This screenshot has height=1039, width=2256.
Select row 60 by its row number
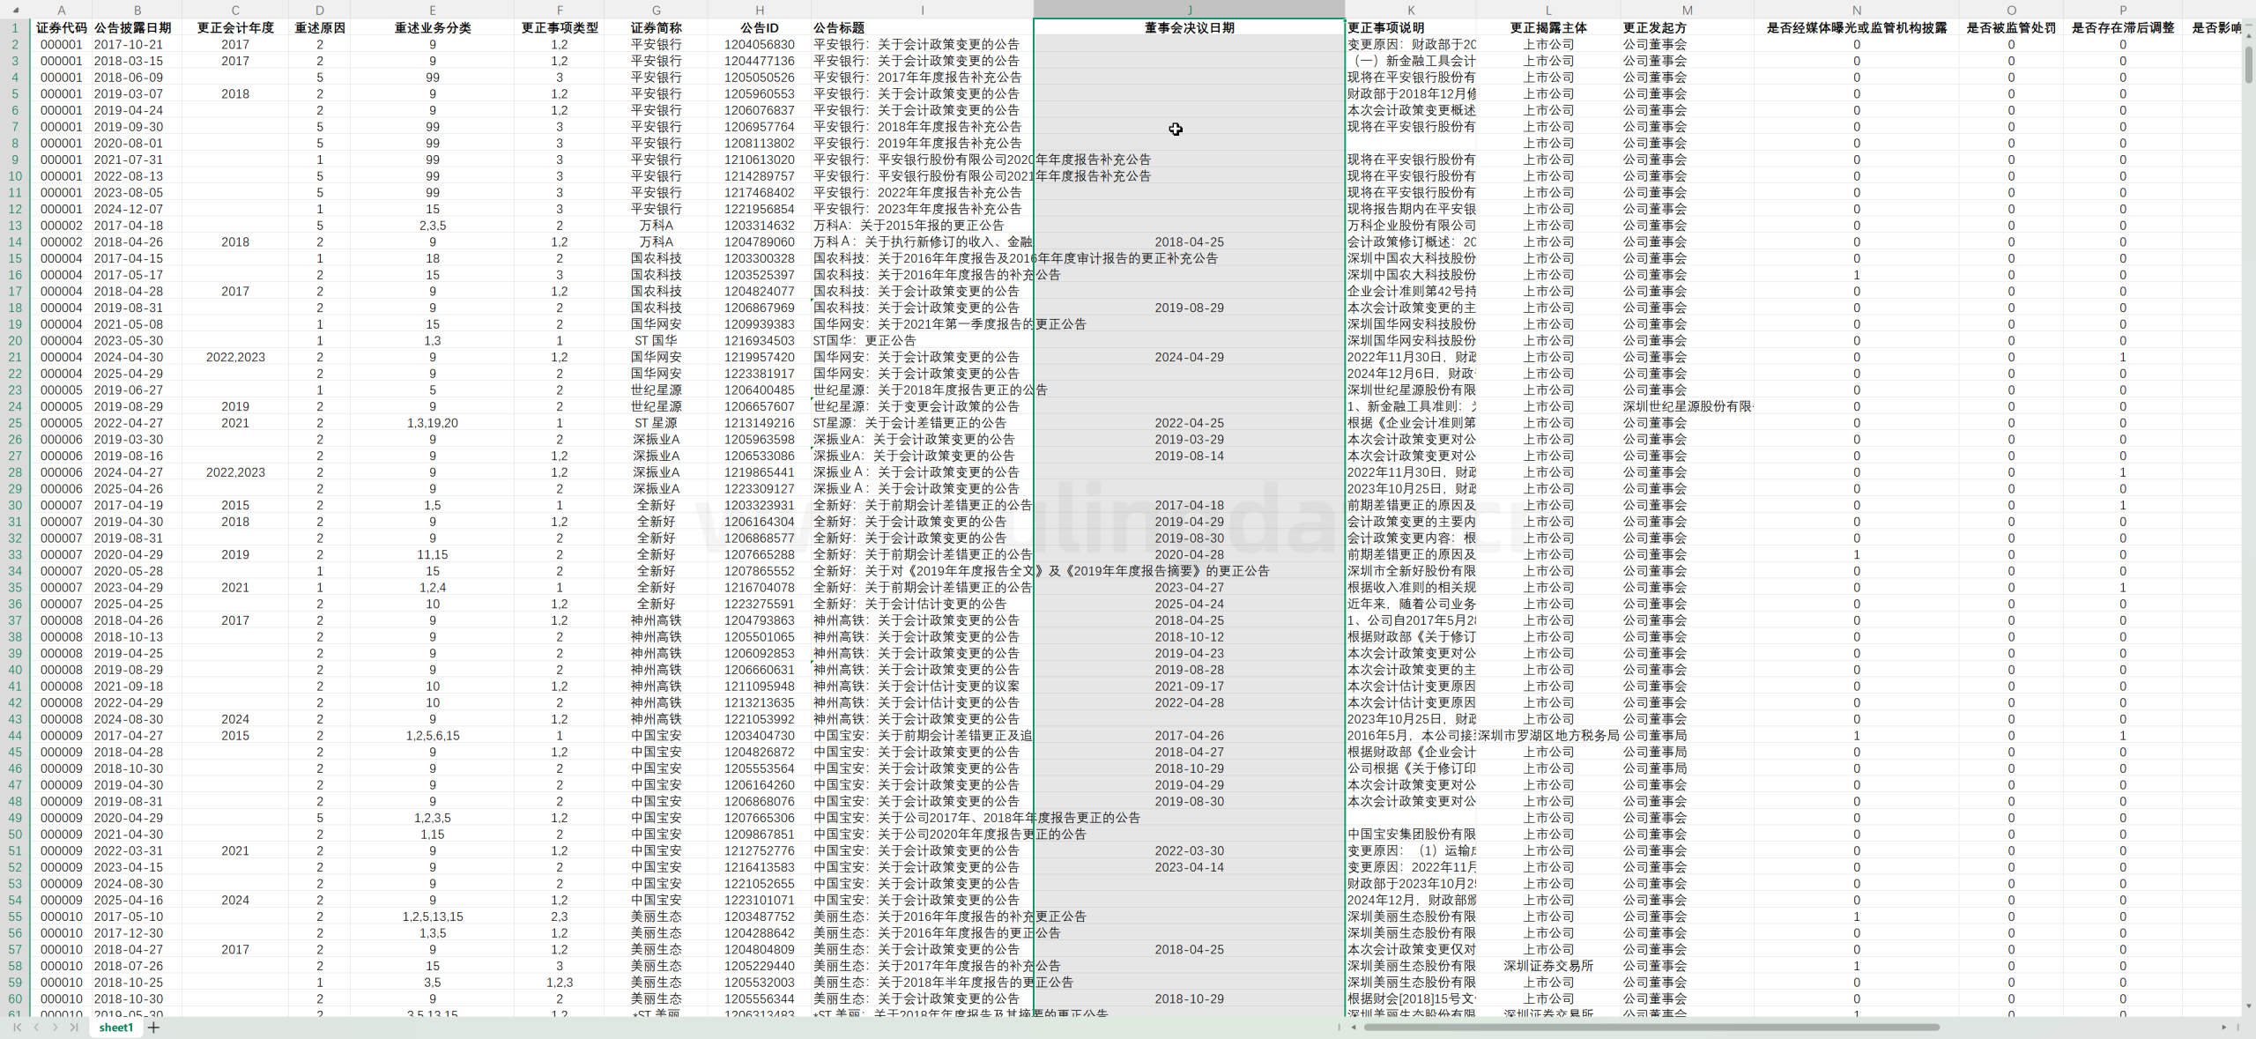click(15, 998)
